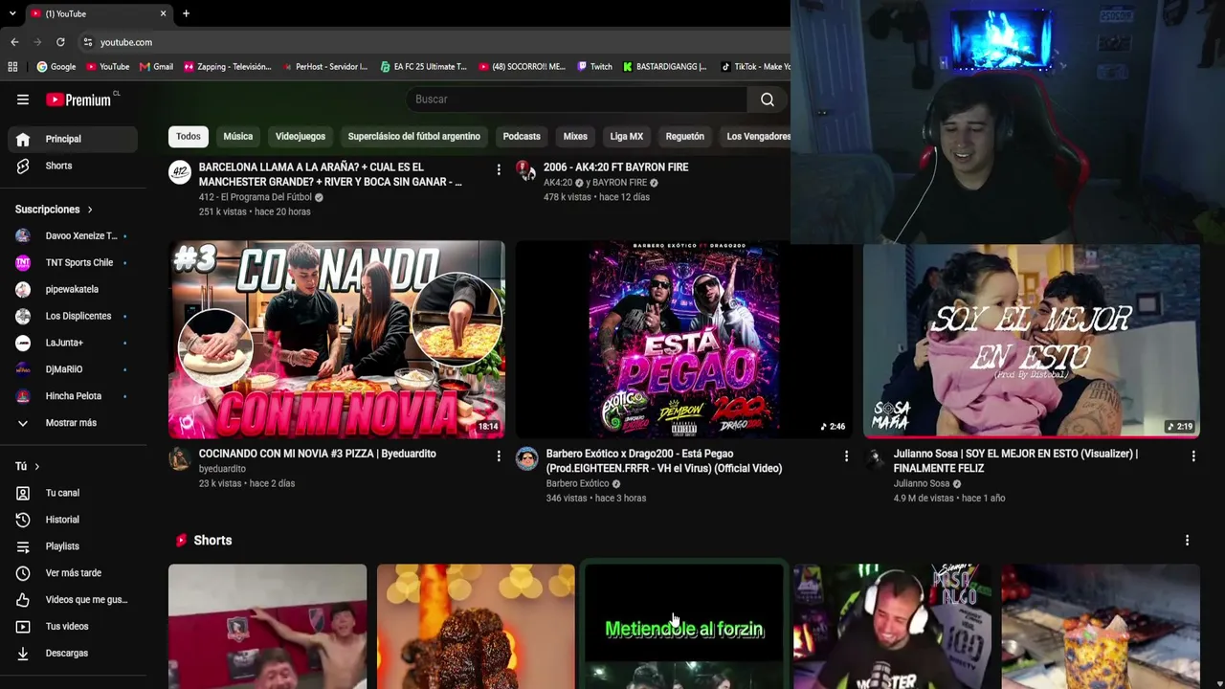
Task: Open the EA FC 25 Ultimate Team bookmark
Action: [423, 67]
